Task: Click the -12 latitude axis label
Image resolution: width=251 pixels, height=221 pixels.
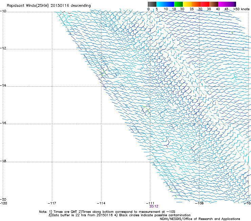Action: pyautogui.click(x=3, y=48)
